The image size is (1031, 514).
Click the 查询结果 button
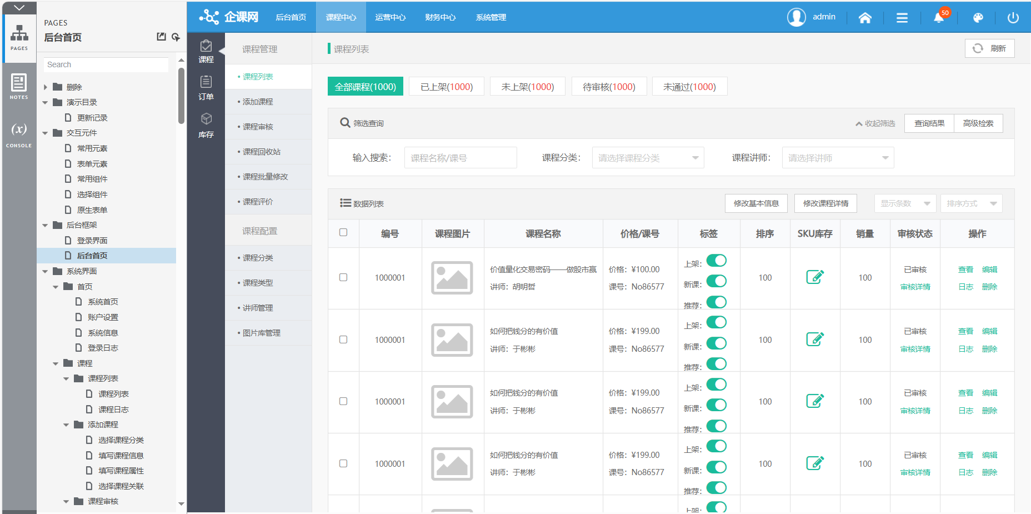(x=929, y=123)
